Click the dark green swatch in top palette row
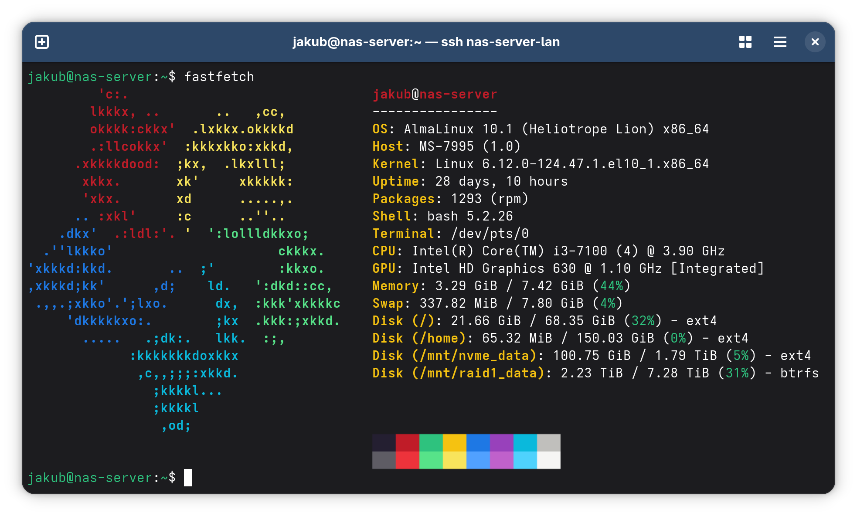Image resolution: width=857 pixels, height=516 pixels. pos(431,443)
